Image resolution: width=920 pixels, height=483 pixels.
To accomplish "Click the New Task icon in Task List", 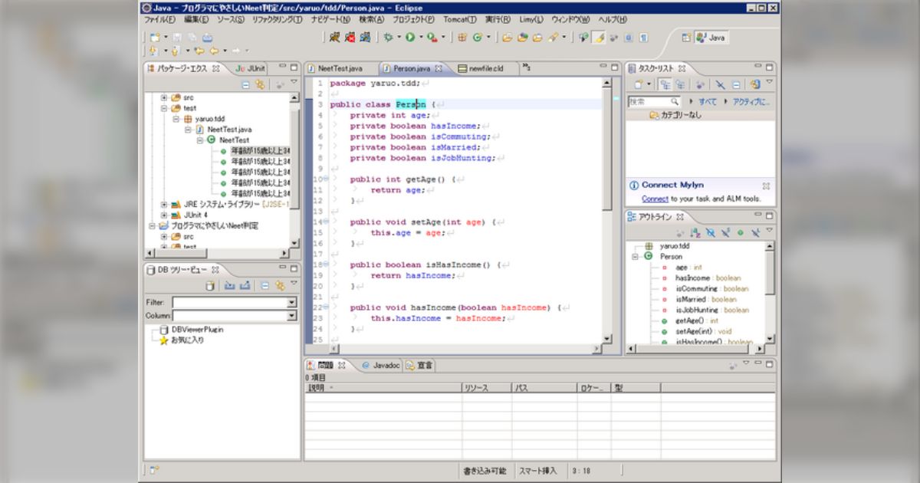I will (637, 84).
